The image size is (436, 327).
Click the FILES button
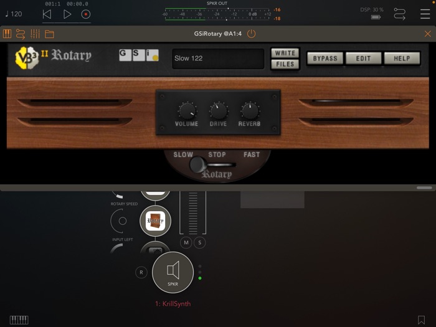pos(285,64)
